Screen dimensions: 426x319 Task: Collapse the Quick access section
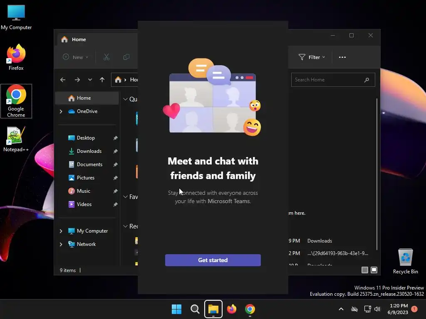click(x=125, y=99)
